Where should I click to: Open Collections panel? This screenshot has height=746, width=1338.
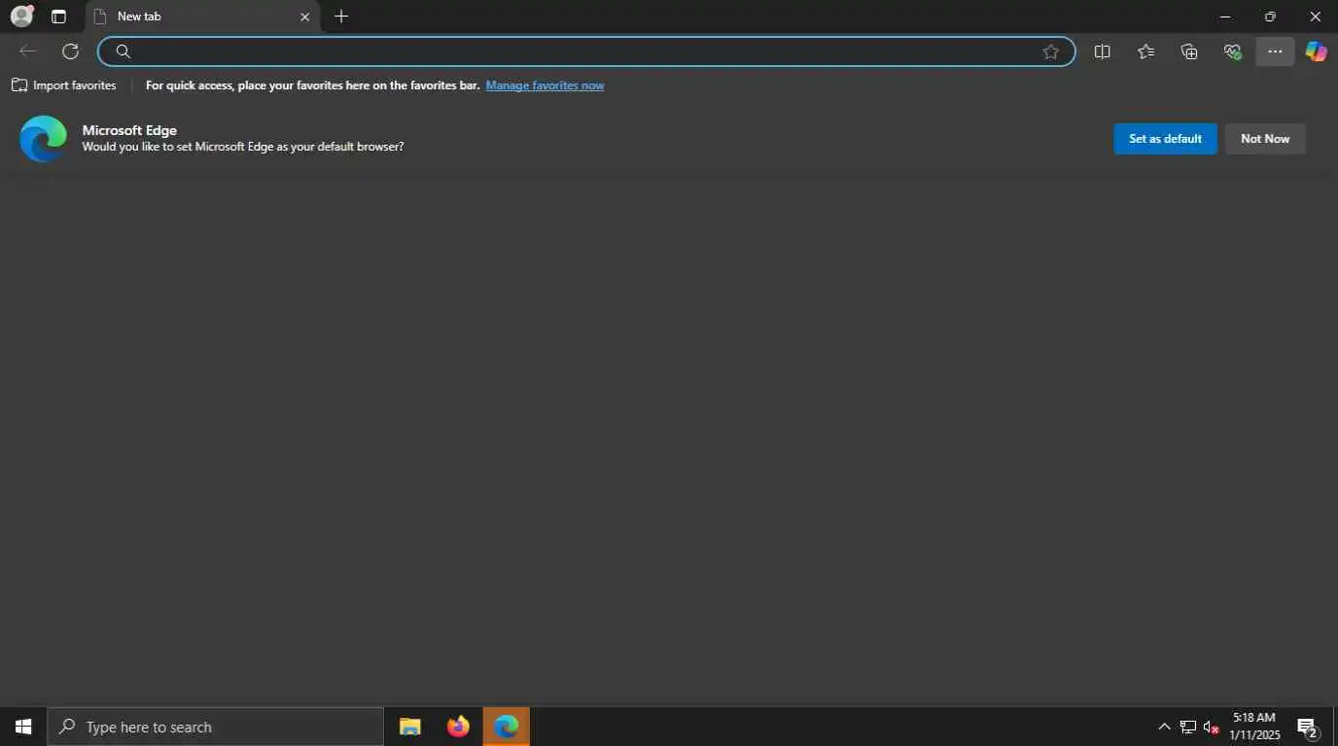click(x=1188, y=51)
